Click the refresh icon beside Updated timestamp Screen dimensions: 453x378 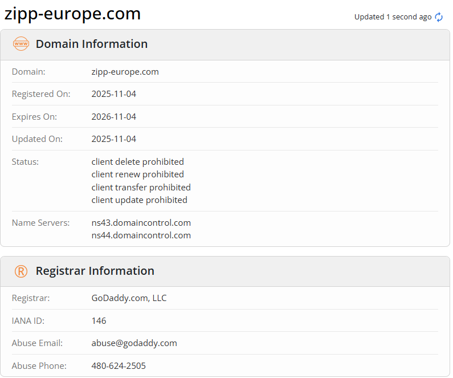pyautogui.click(x=439, y=17)
